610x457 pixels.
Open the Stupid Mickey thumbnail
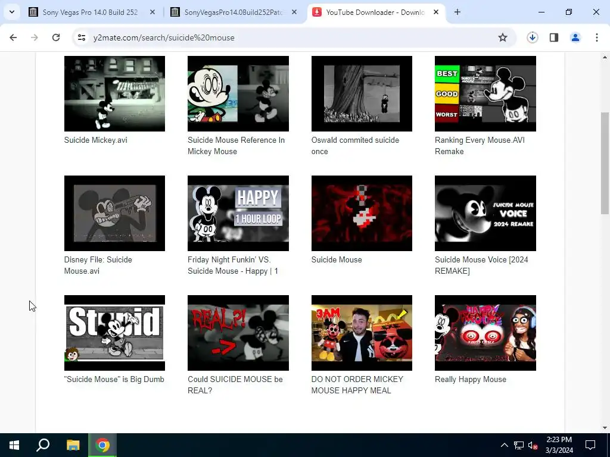(x=114, y=333)
